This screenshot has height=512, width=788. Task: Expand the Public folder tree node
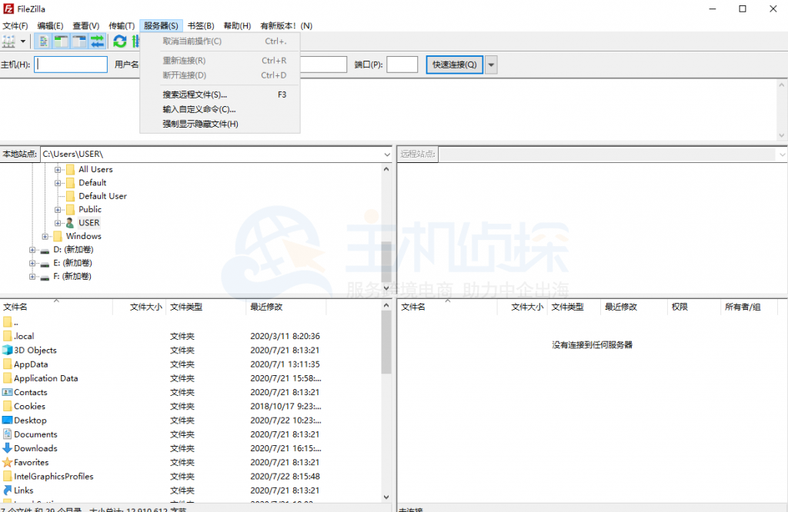pos(58,210)
